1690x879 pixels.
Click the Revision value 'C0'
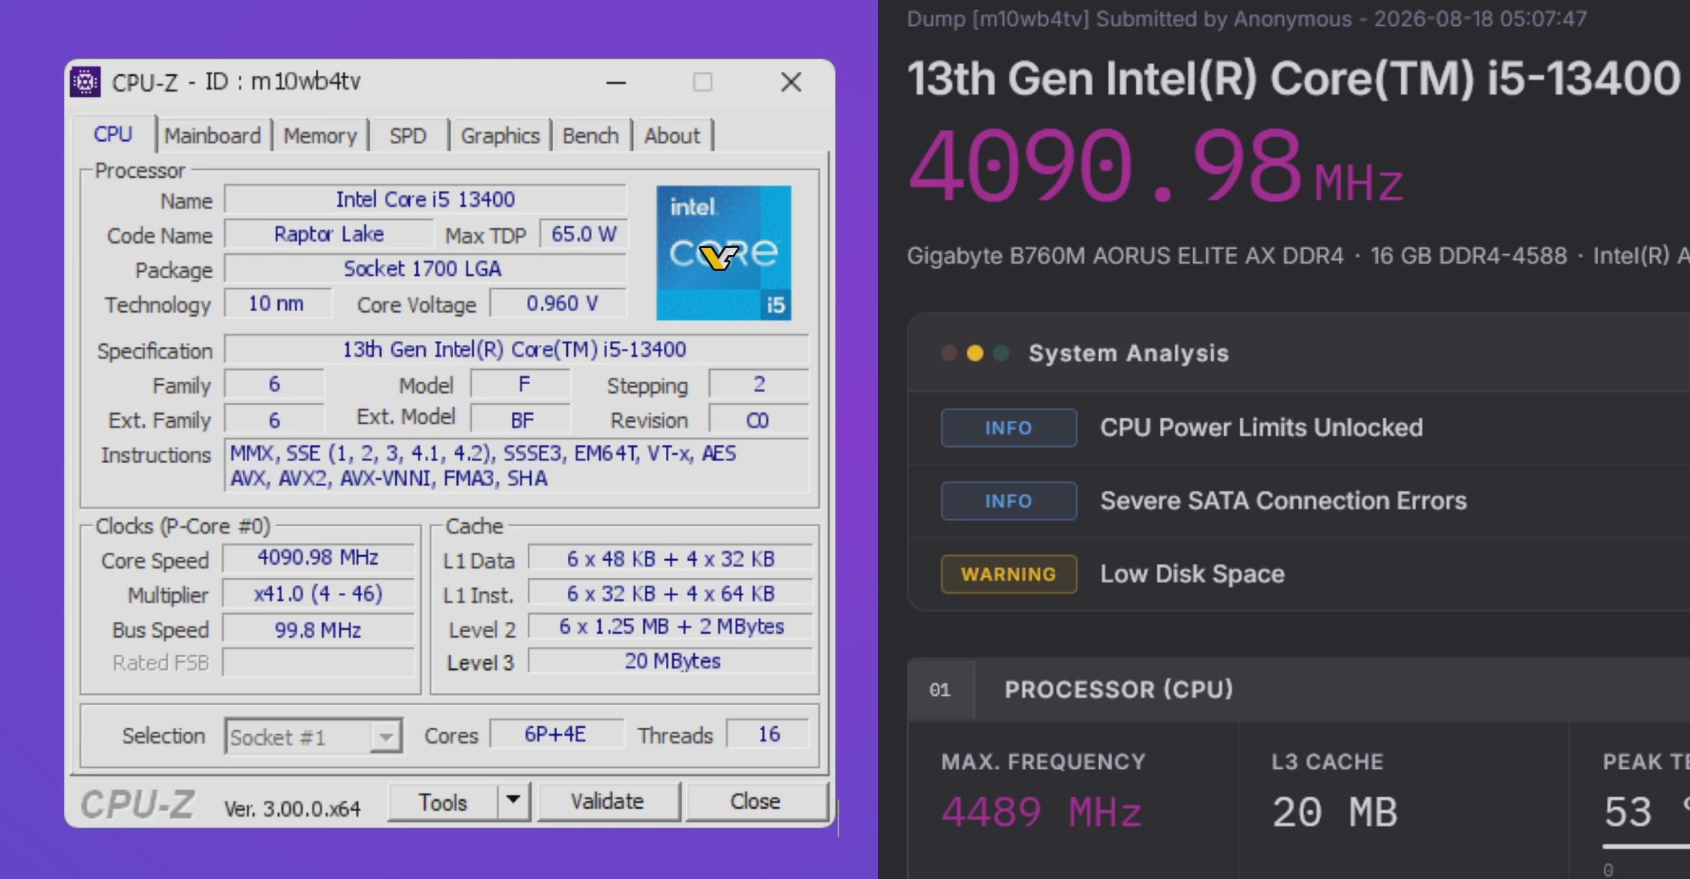[758, 420]
